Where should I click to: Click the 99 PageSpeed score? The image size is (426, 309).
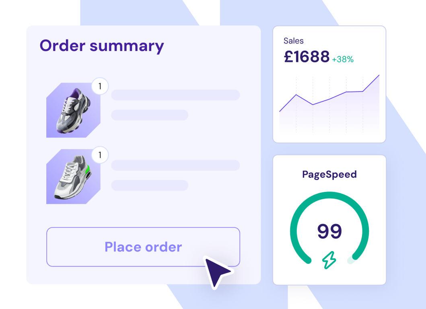329,231
